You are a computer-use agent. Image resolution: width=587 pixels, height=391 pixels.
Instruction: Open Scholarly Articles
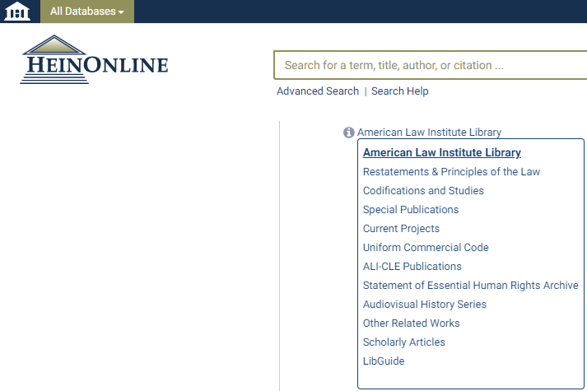click(x=404, y=342)
